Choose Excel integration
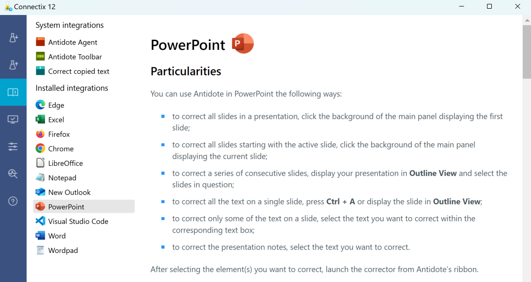Screen dimensions: 531x282 [56, 119]
